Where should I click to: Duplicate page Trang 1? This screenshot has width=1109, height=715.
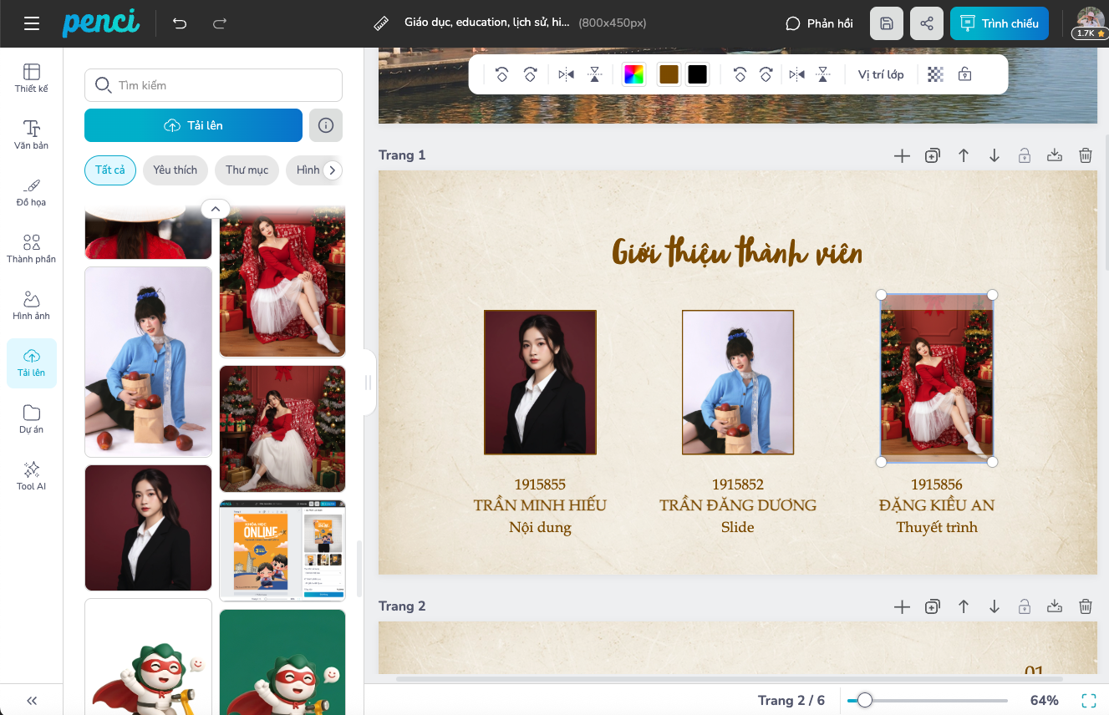[933, 155]
